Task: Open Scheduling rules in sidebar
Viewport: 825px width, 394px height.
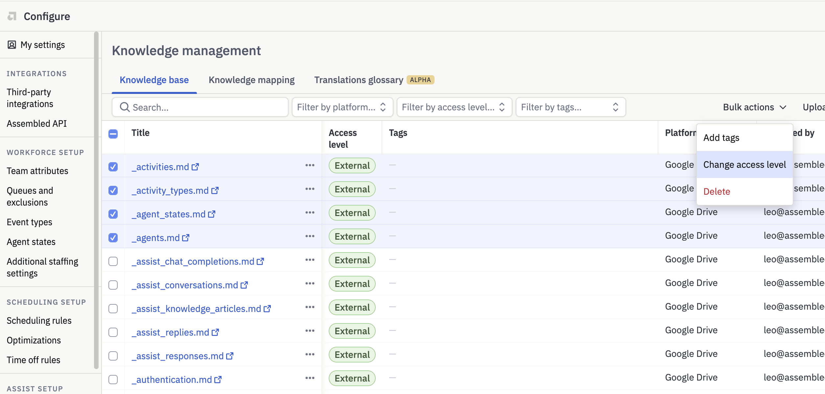Action: pyautogui.click(x=39, y=320)
